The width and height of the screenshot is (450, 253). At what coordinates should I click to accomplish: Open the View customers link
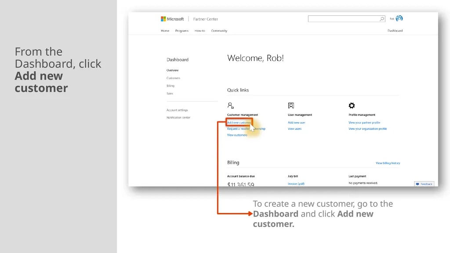click(237, 135)
